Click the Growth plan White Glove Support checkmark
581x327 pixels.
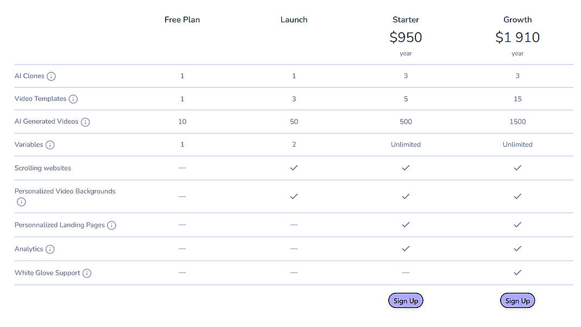(x=517, y=273)
